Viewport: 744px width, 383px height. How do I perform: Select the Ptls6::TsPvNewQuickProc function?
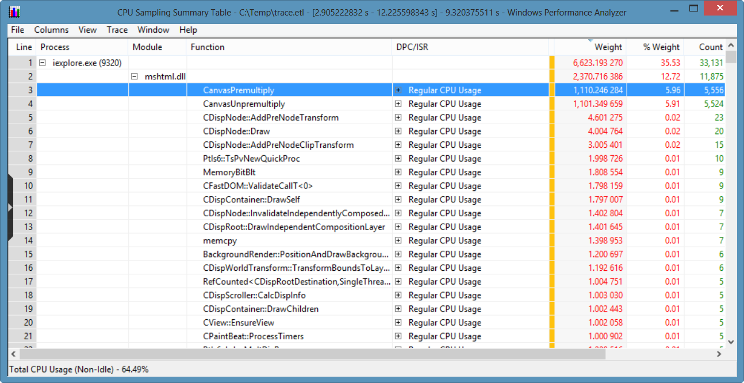pyautogui.click(x=251, y=159)
